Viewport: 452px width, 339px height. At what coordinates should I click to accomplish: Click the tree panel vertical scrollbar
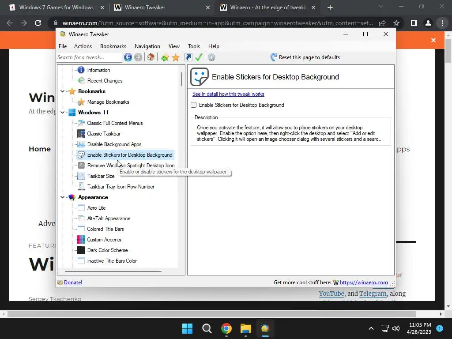(x=181, y=79)
